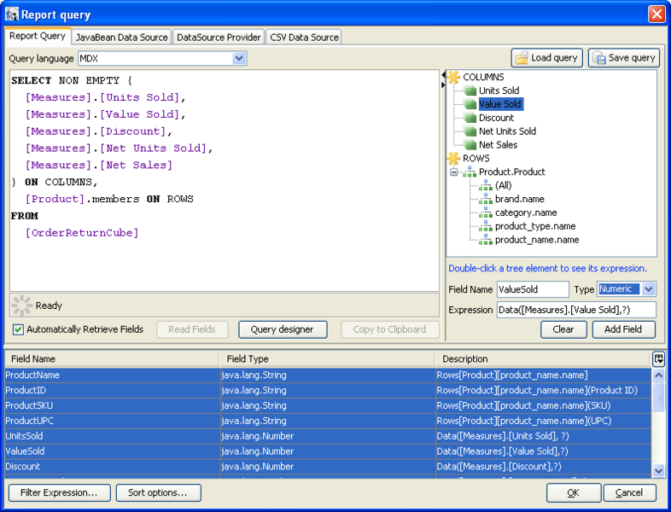Open the DataSource Provider tab
671x512 pixels.
[219, 38]
